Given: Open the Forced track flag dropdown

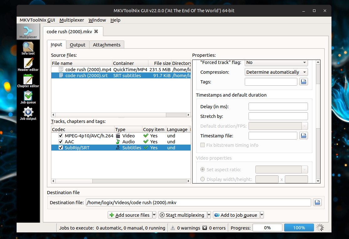Looking at the screenshot, I should pos(276,63).
